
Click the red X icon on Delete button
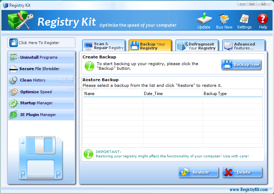(x=228, y=172)
